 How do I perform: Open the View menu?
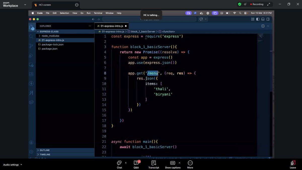pos(75,13)
